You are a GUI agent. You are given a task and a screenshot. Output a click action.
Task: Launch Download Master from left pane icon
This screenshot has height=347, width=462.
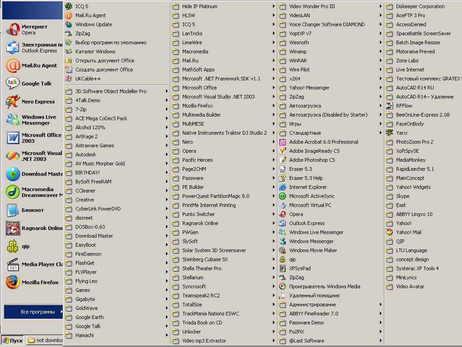pyautogui.click(x=13, y=174)
